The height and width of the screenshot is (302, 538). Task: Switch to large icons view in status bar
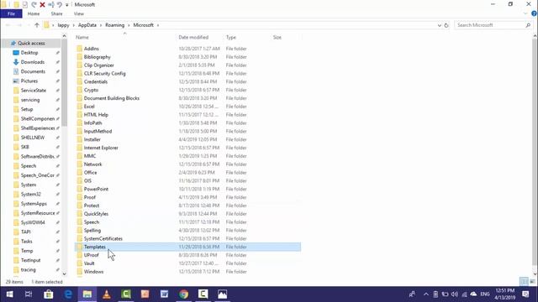pos(532,282)
